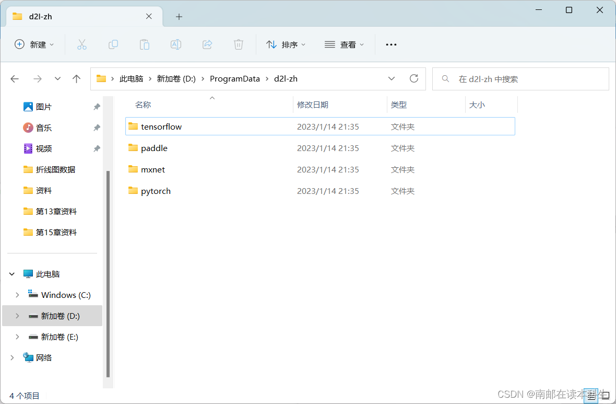This screenshot has height=404, width=616.
Task: Click the folder icon in address bar
Action: [101, 78]
